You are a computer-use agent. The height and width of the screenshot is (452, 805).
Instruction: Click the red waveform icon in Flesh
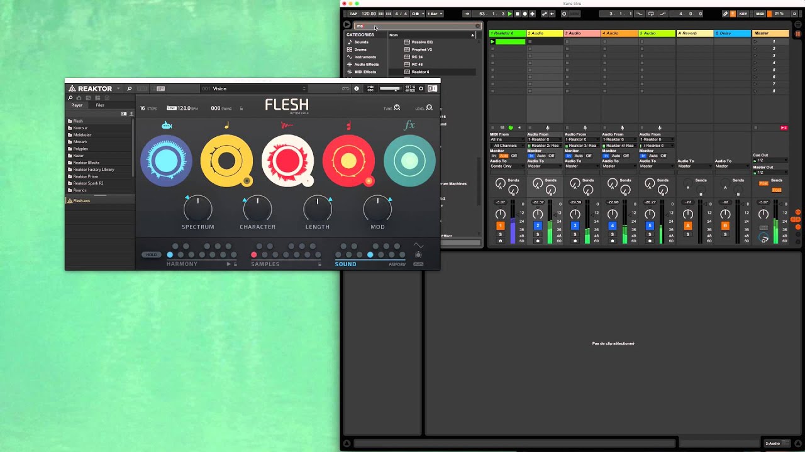pyautogui.click(x=287, y=126)
